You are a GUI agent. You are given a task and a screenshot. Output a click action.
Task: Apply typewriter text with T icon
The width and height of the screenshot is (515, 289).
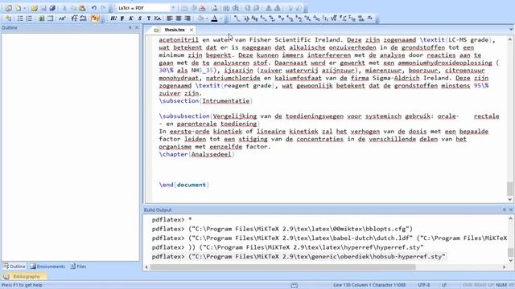click(148, 18)
